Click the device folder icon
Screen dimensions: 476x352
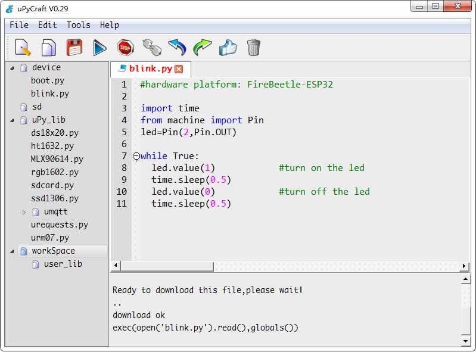[24, 68]
